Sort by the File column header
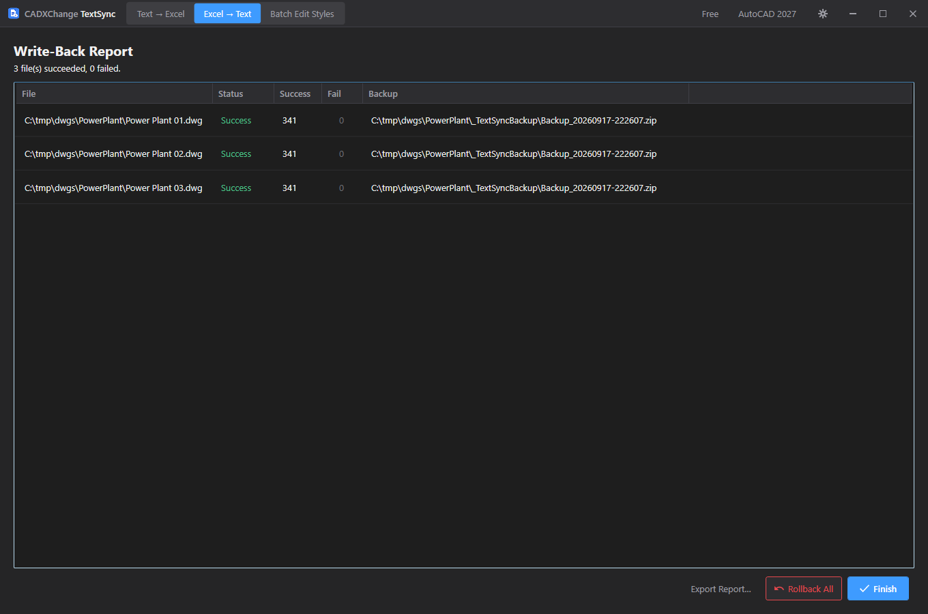This screenshot has width=928, height=614. coord(114,93)
